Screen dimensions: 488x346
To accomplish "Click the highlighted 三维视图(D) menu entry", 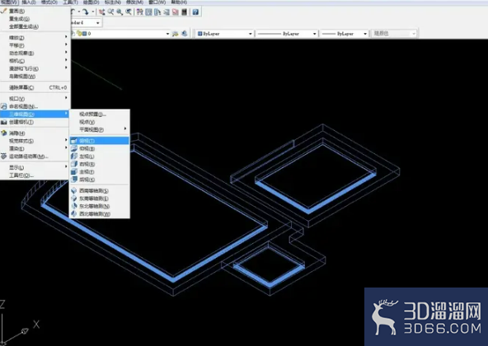I will [x=35, y=115].
